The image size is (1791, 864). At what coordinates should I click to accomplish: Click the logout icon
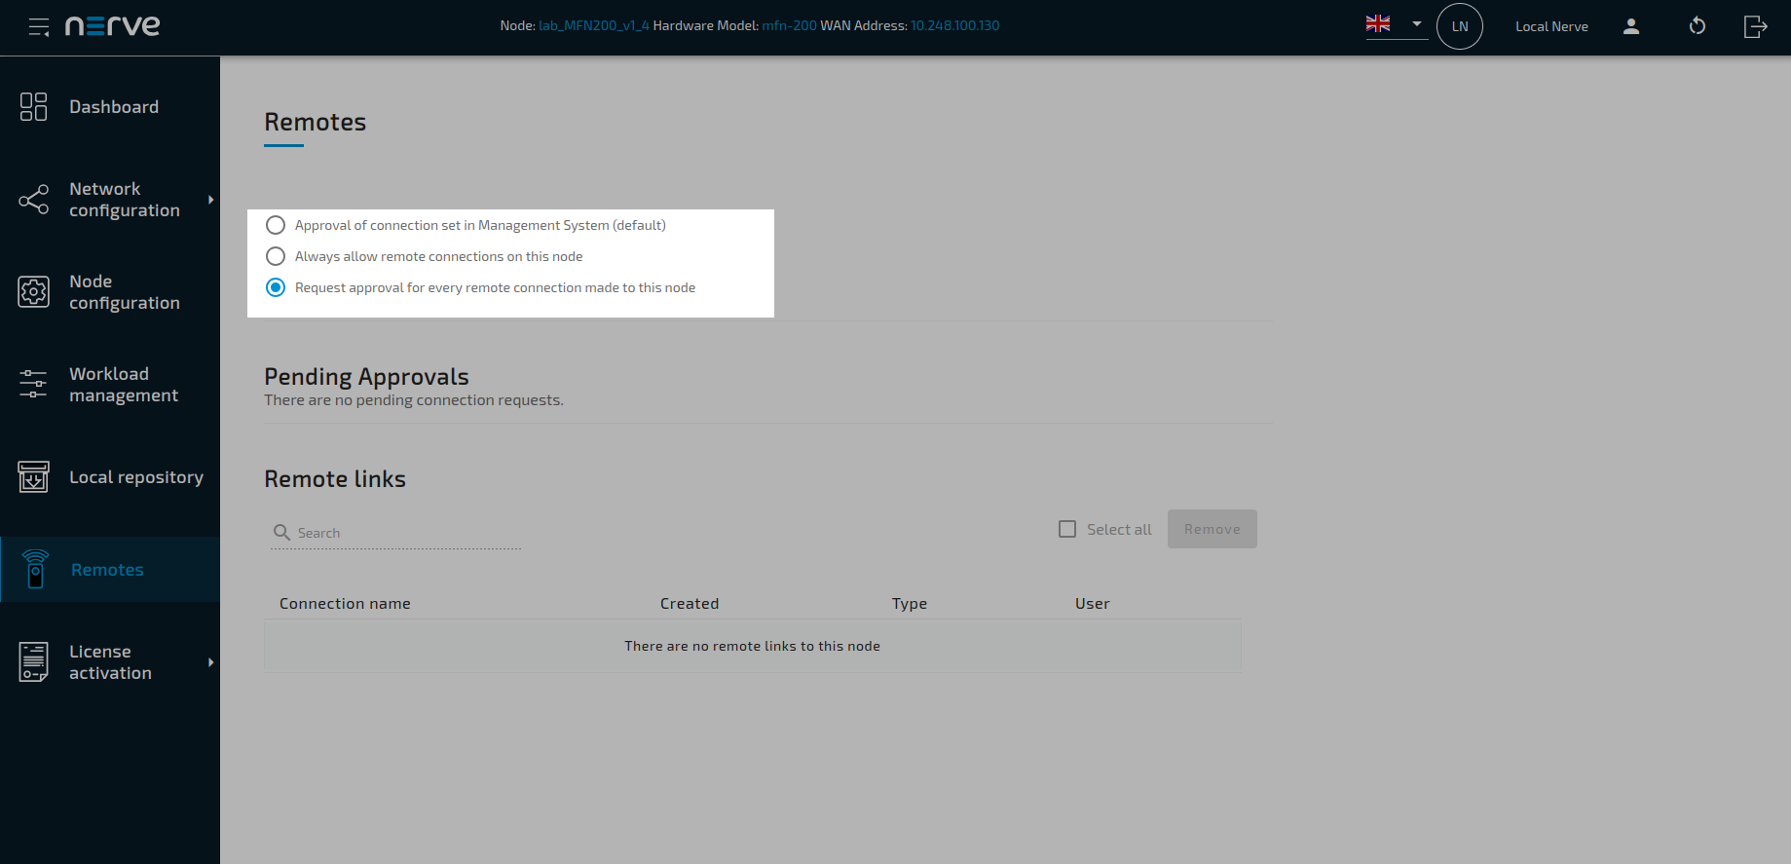pyautogui.click(x=1755, y=26)
